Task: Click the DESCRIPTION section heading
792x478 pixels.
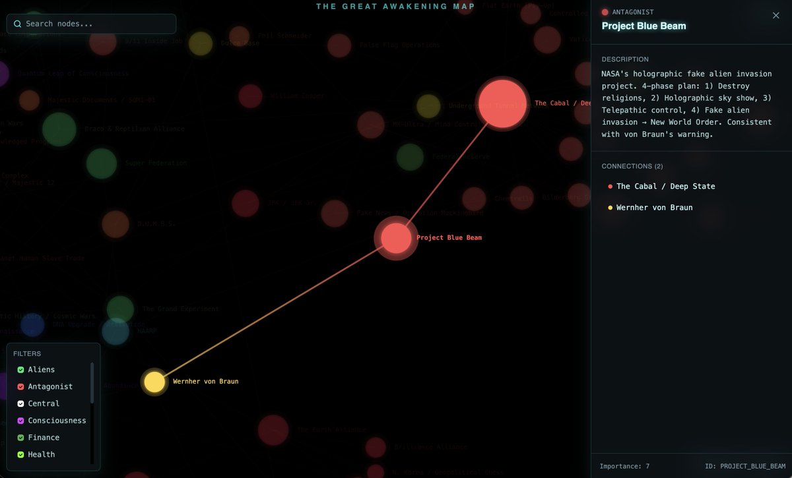Action: pyautogui.click(x=625, y=59)
